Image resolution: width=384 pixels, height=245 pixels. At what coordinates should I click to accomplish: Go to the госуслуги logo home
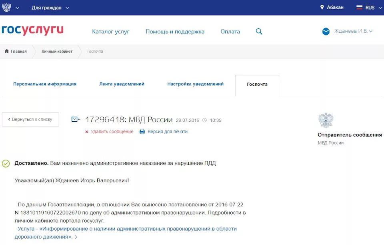pyautogui.click(x=32, y=30)
